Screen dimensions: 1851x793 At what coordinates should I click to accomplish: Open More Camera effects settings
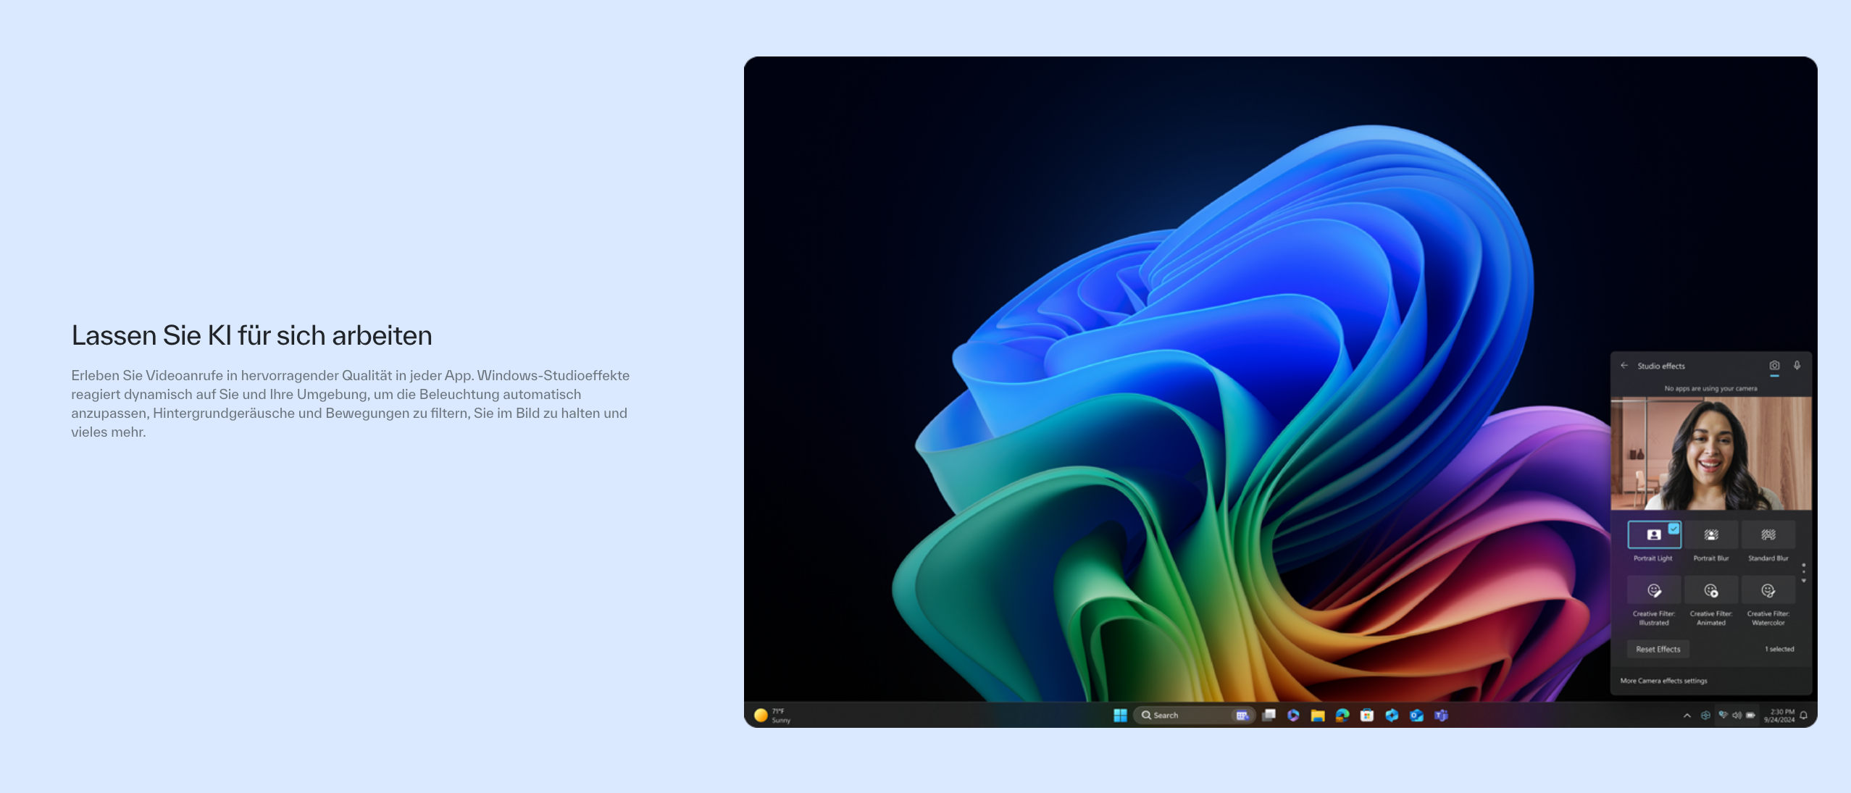[1663, 681]
